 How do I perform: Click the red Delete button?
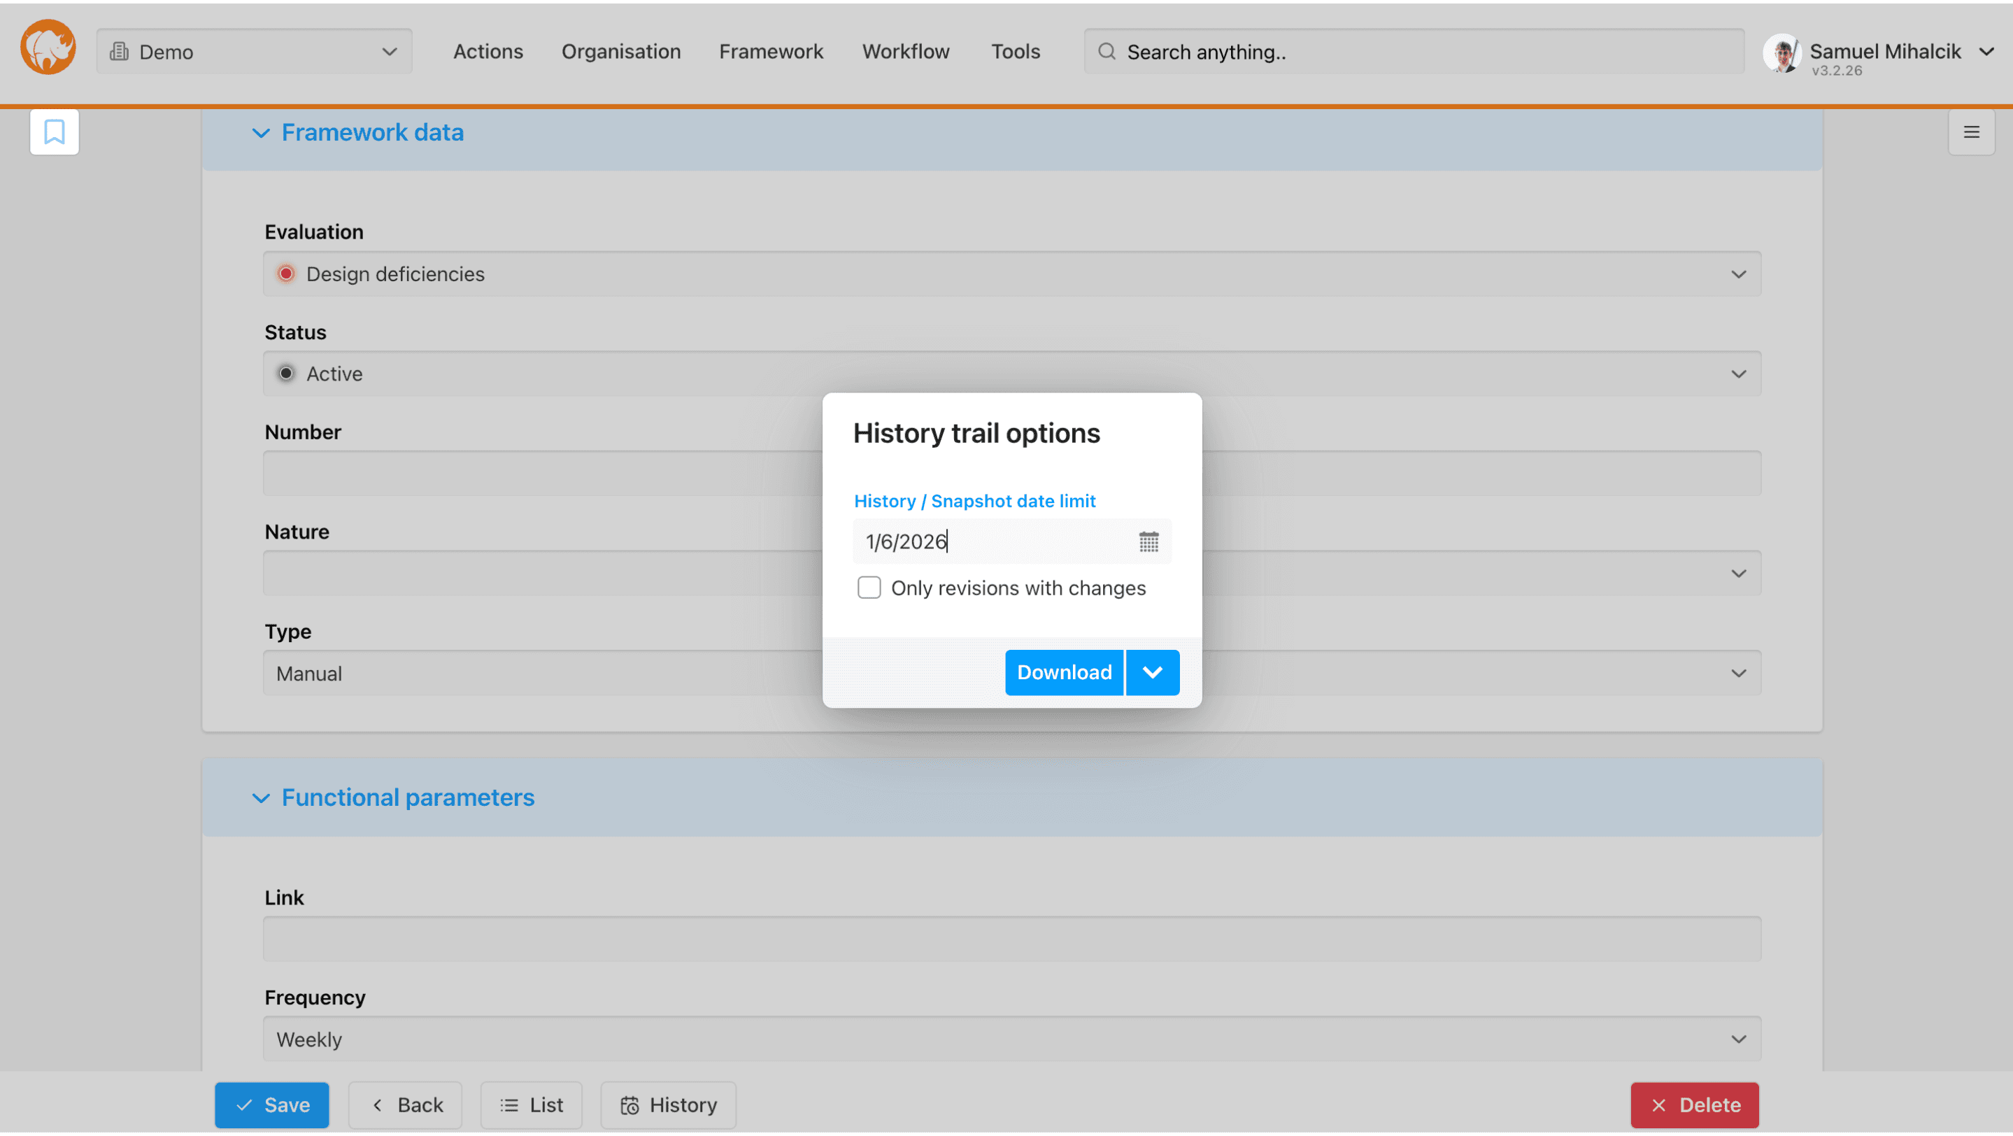tap(1694, 1105)
